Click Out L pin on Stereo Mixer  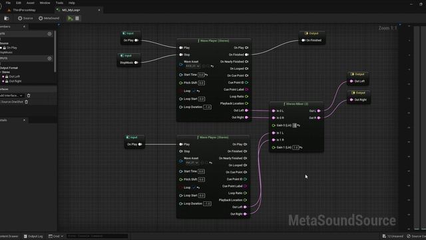tap(319, 111)
